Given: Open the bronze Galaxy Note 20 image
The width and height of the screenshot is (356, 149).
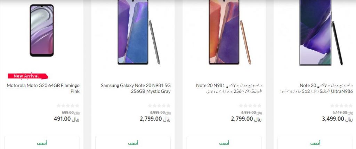Looking at the screenshot, I should tap(229, 32).
